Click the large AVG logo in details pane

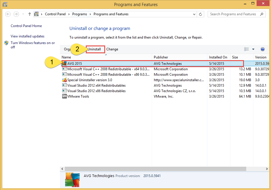[72, 180]
